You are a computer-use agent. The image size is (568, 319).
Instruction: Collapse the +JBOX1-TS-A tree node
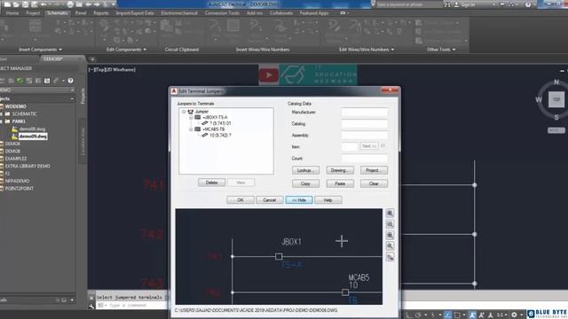coord(191,117)
